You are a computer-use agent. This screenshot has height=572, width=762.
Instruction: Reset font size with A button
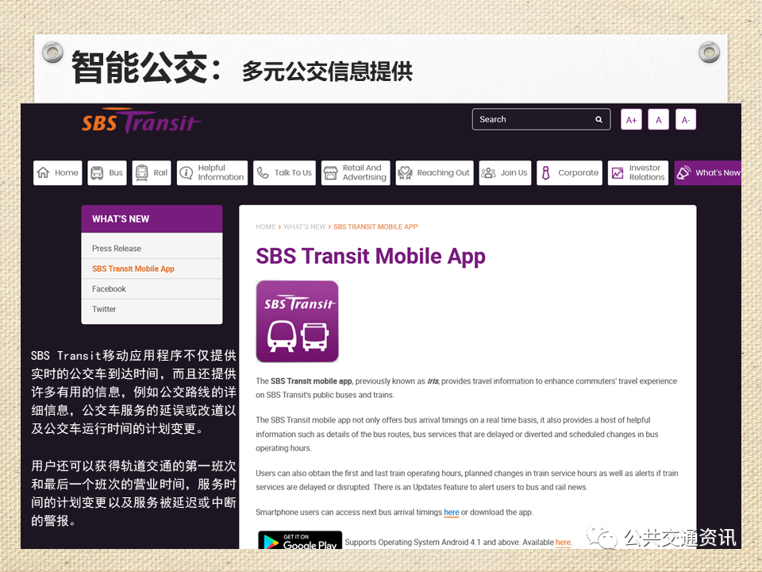pyautogui.click(x=659, y=120)
